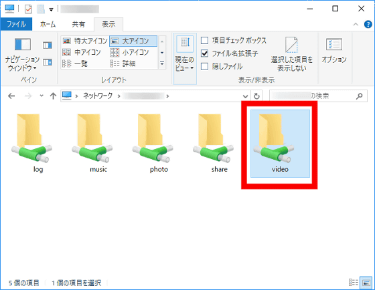
Task: Open quick access toolbar customize dropdown
Action: [51, 9]
